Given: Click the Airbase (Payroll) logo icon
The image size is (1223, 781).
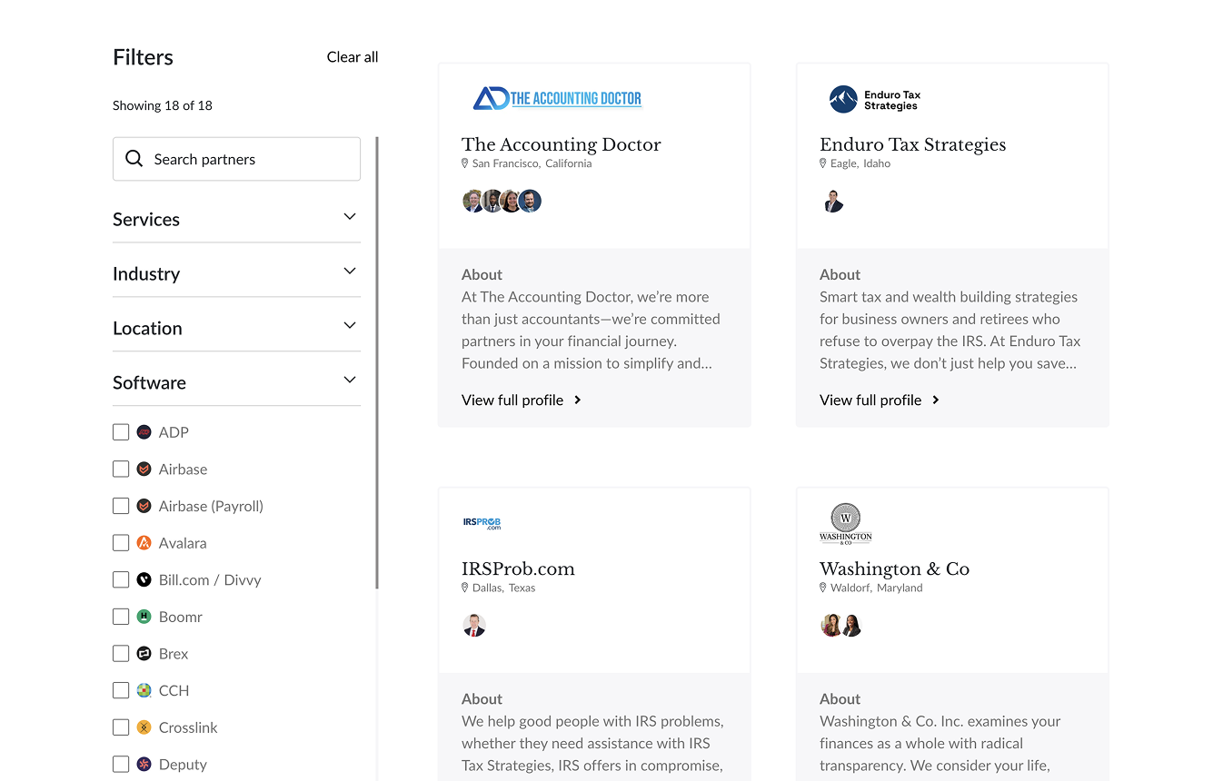Looking at the screenshot, I should 144,506.
